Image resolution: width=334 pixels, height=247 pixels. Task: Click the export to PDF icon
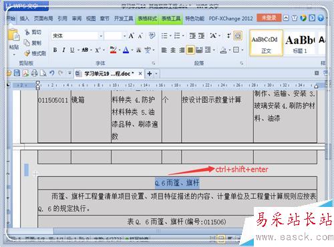[25, 73]
